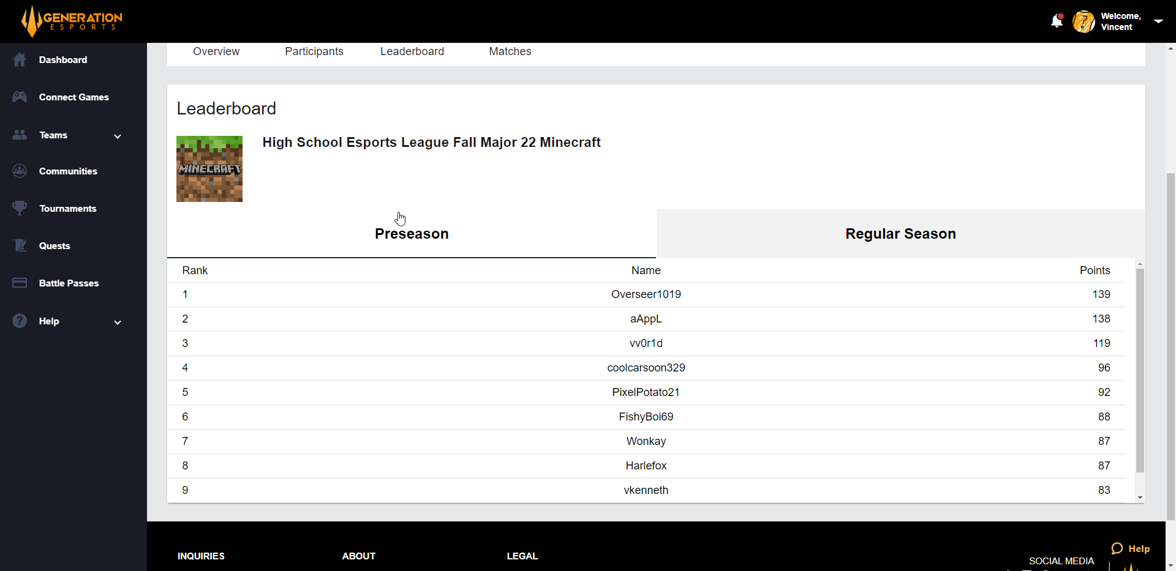1176x571 pixels.
Task: Click player name vv0r1d
Action: click(x=646, y=343)
